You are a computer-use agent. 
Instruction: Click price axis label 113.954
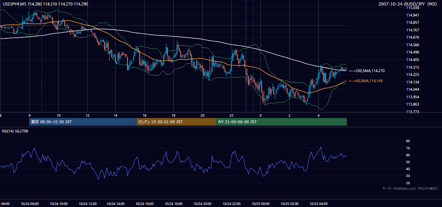pos(413,97)
